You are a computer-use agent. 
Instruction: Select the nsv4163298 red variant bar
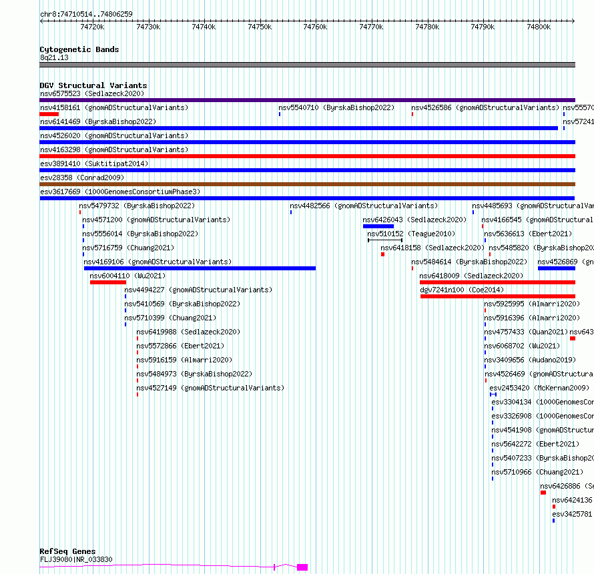point(307,156)
